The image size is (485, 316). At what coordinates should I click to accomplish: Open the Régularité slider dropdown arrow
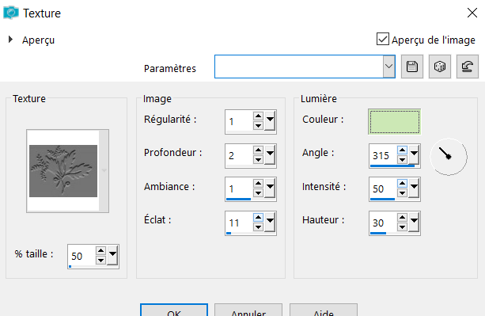tap(270, 120)
